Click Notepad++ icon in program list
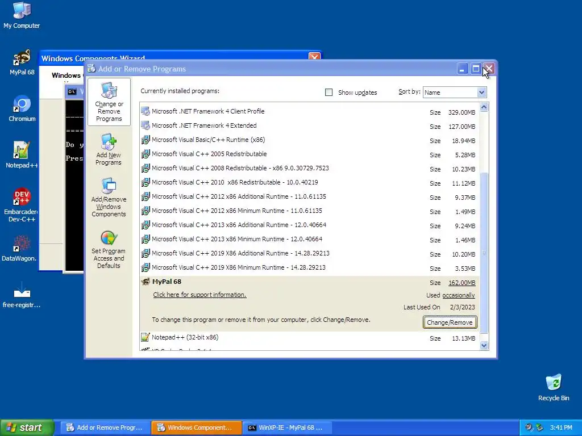This screenshot has width=582, height=436. tap(145, 337)
